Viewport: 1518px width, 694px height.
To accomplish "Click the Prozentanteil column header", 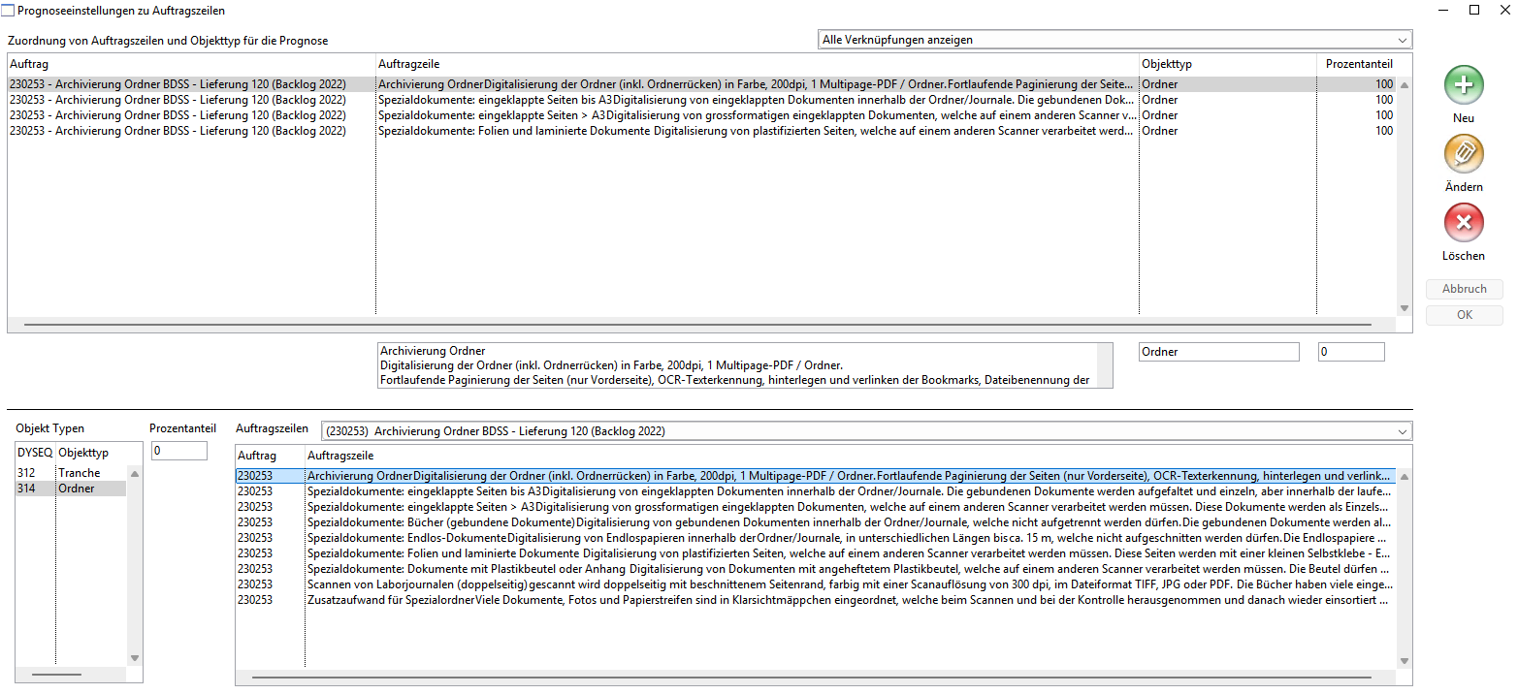I will point(1359,63).
